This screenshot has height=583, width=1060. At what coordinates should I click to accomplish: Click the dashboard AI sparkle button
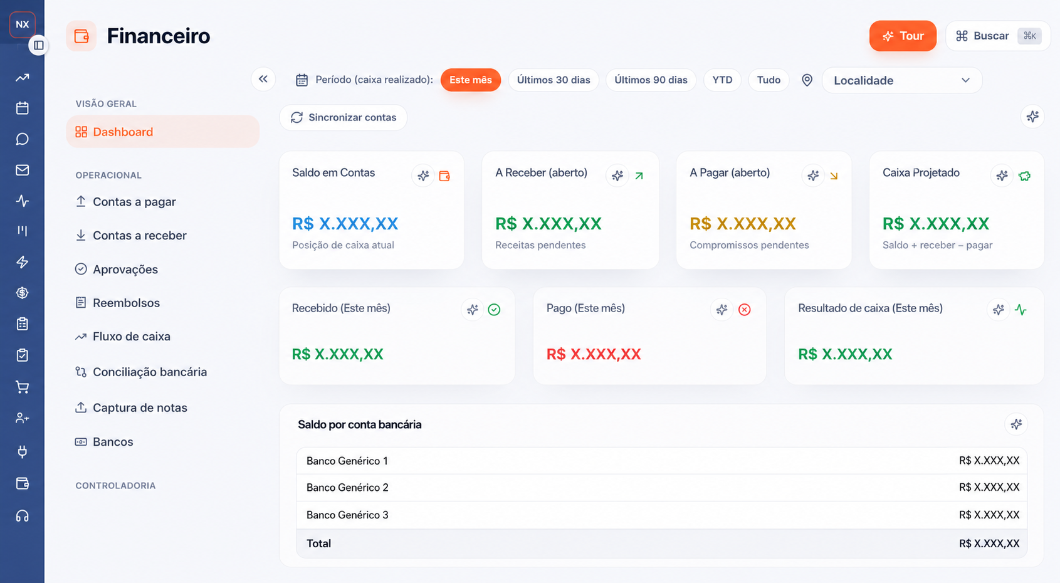click(x=1032, y=116)
